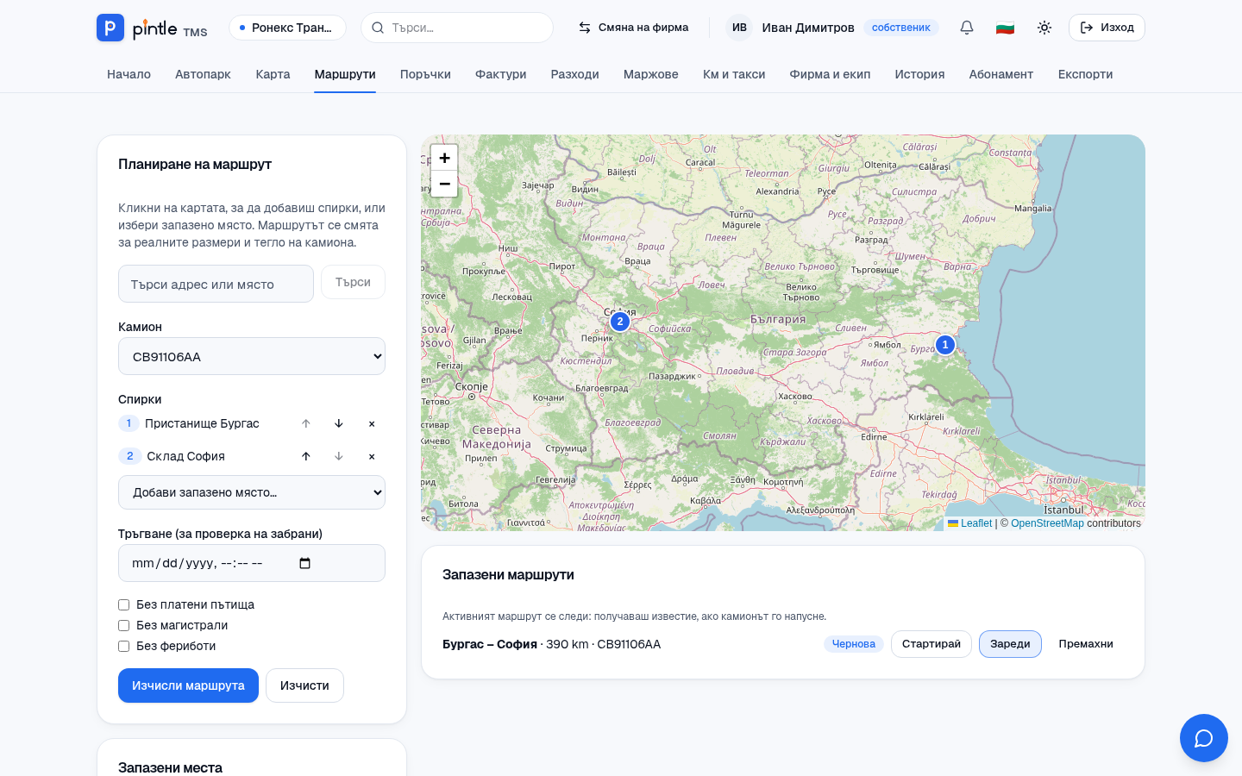
Task: Click map marker 2 near София
Action: coord(619,322)
